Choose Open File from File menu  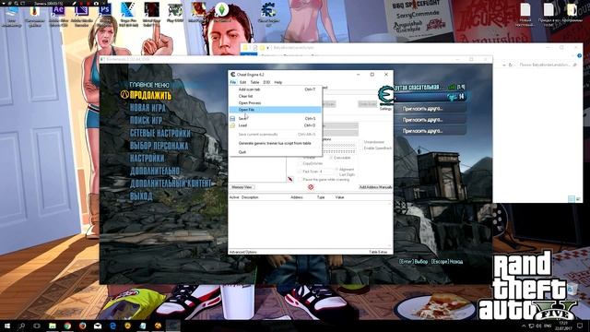point(276,110)
